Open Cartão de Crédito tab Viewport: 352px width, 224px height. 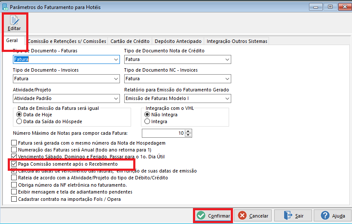[x=130, y=41]
